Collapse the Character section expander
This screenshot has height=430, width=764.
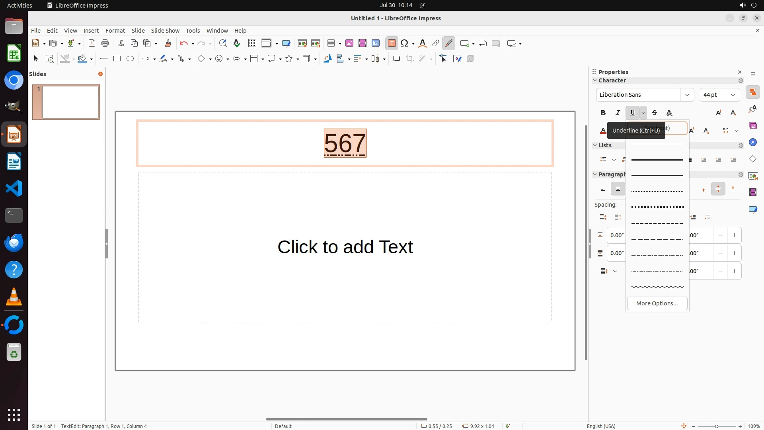pos(595,80)
